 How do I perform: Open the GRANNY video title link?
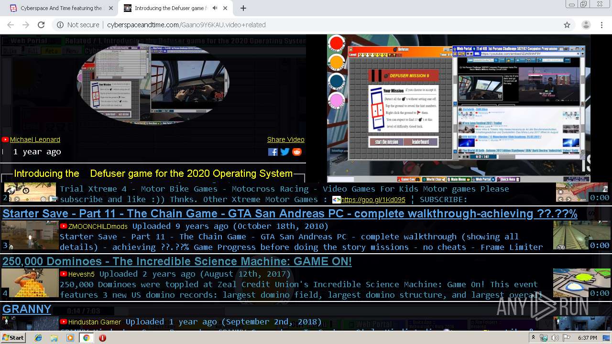click(x=27, y=309)
